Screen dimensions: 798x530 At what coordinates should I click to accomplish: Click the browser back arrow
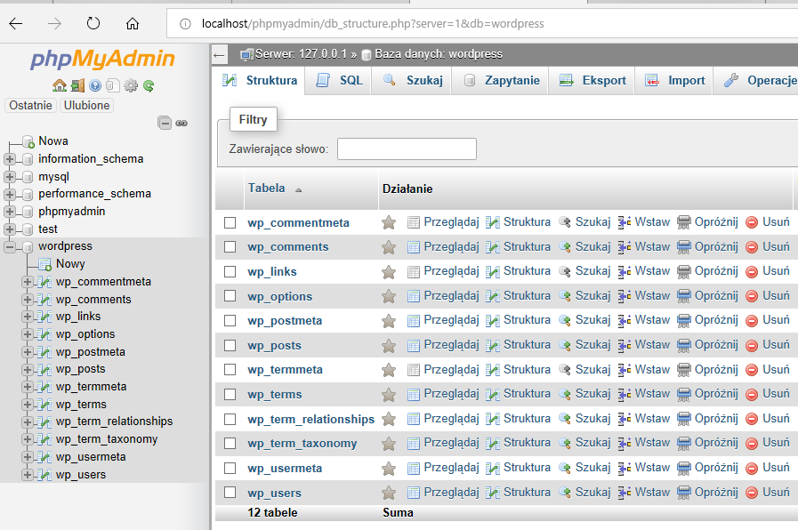coord(16,23)
